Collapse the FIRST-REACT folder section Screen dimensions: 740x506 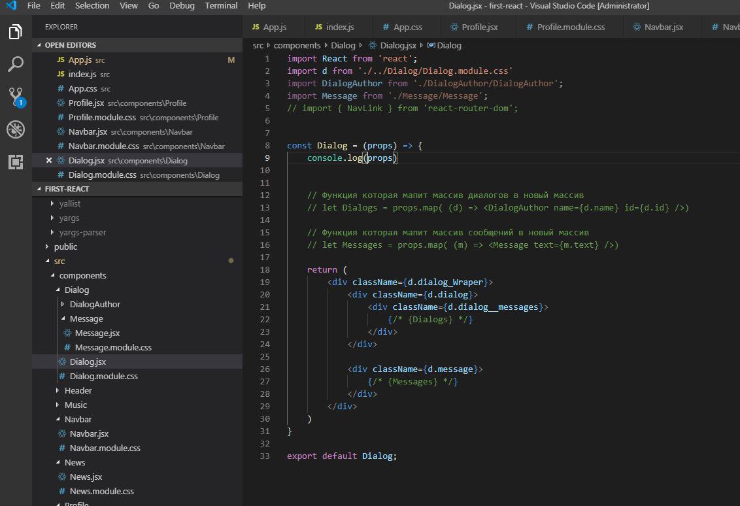point(67,189)
